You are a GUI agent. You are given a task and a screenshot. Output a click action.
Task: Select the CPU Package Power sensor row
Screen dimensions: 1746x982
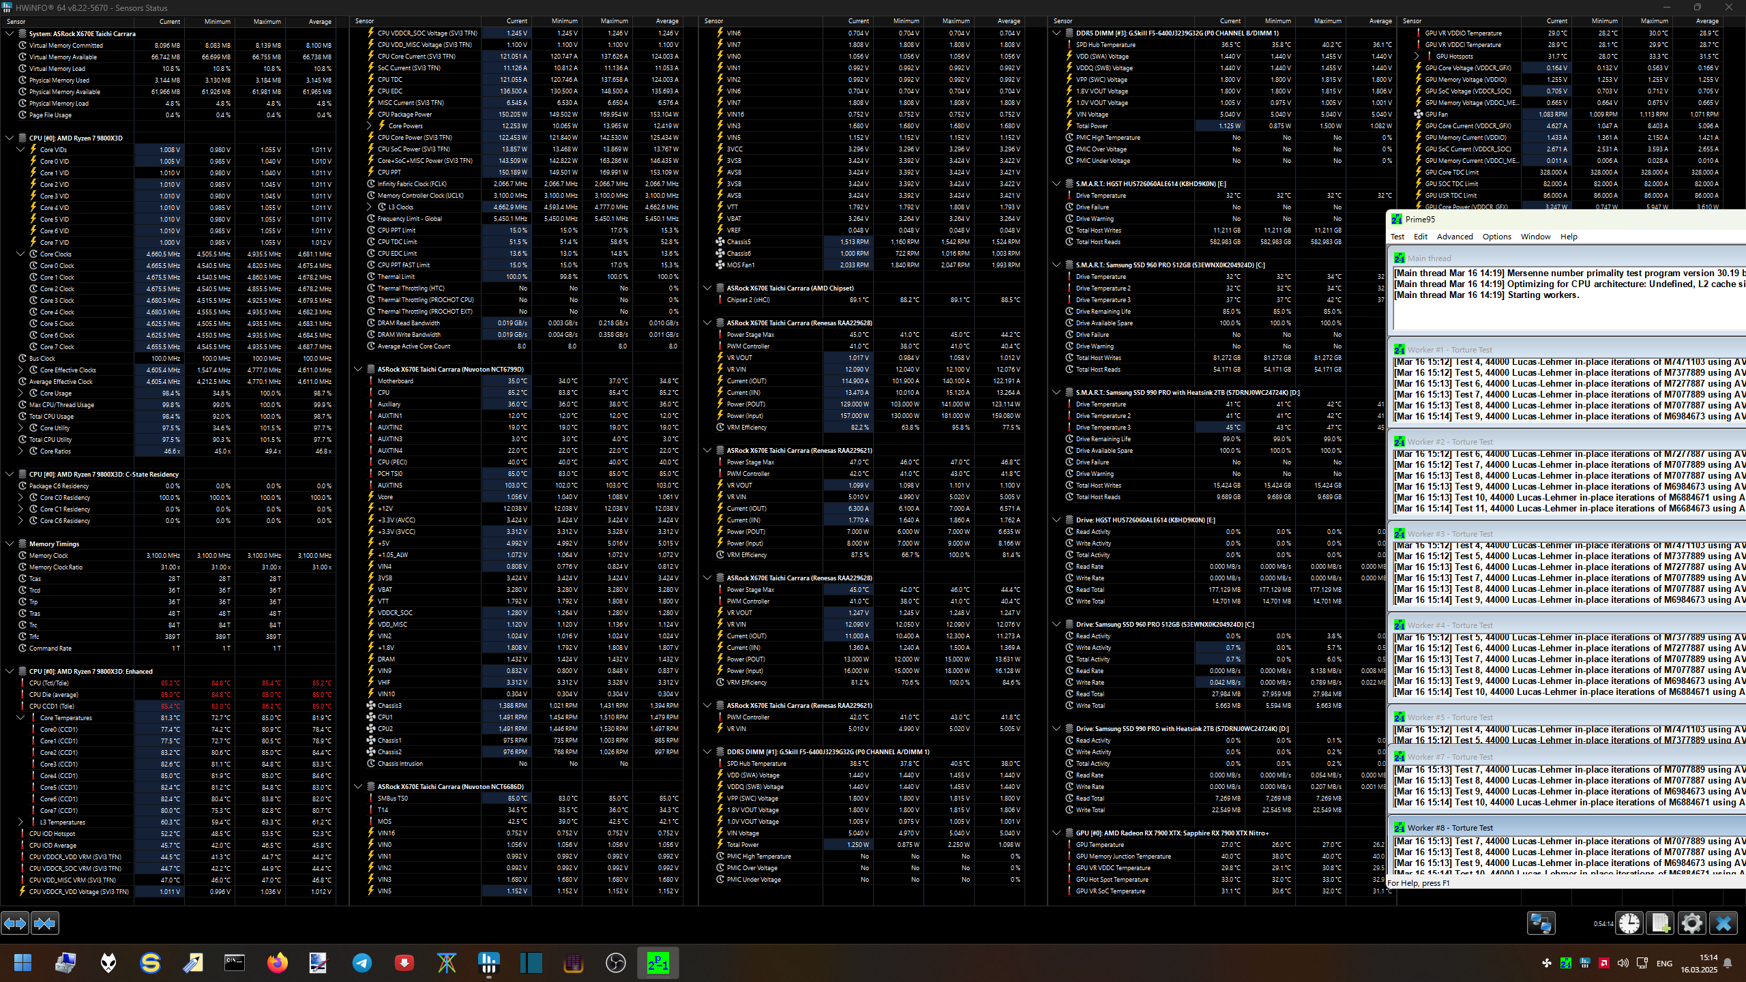point(404,115)
